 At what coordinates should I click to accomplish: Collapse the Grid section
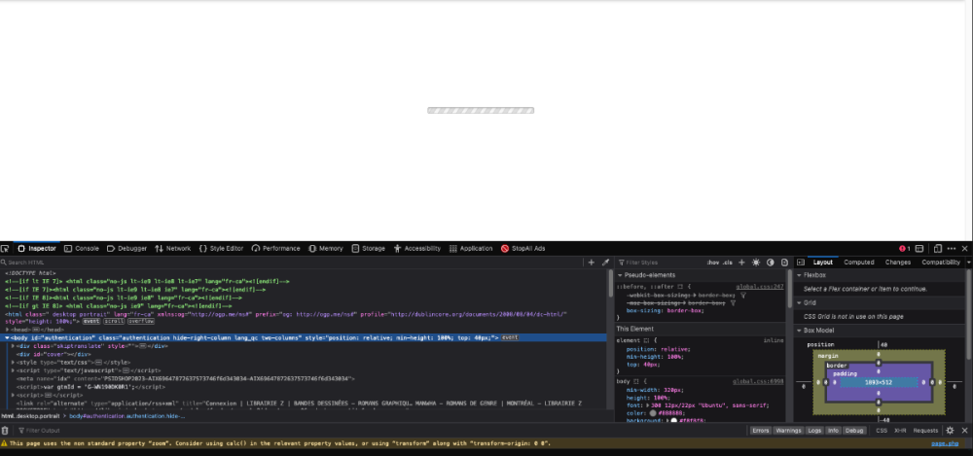[799, 302]
